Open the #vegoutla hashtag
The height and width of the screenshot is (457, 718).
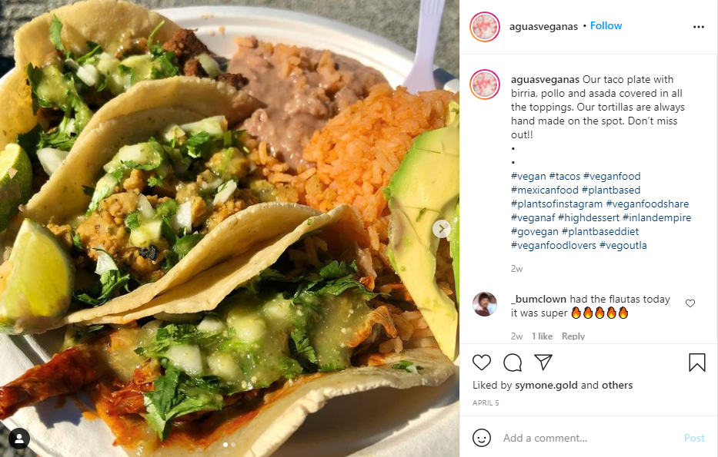(x=623, y=246)
